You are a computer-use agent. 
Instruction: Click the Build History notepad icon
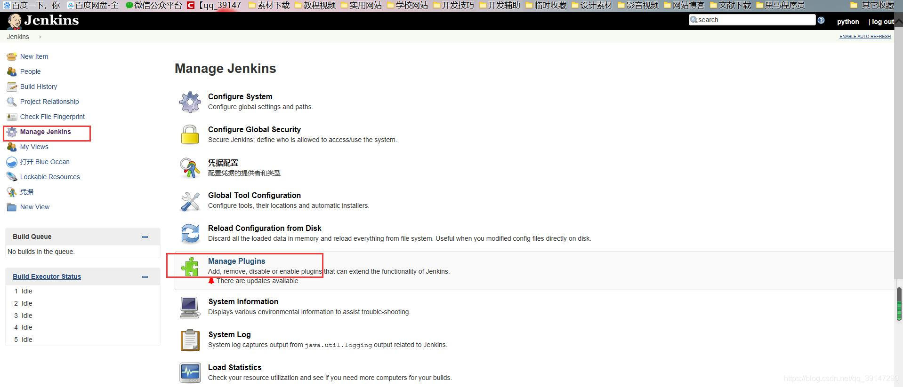pos(12,87)
